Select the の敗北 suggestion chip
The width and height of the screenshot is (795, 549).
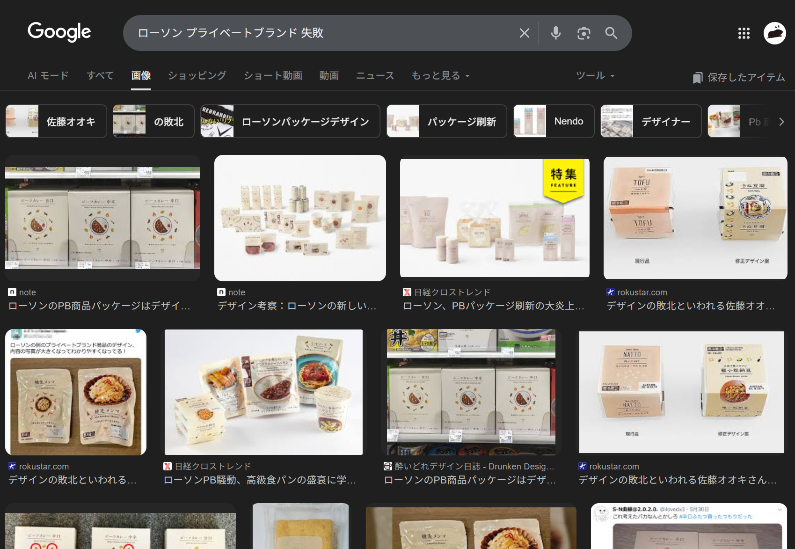click(153, 121)
